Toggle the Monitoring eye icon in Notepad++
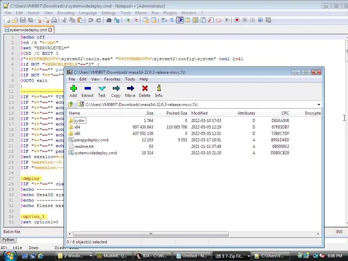348x261 pixels. click(x=227, y=20)
